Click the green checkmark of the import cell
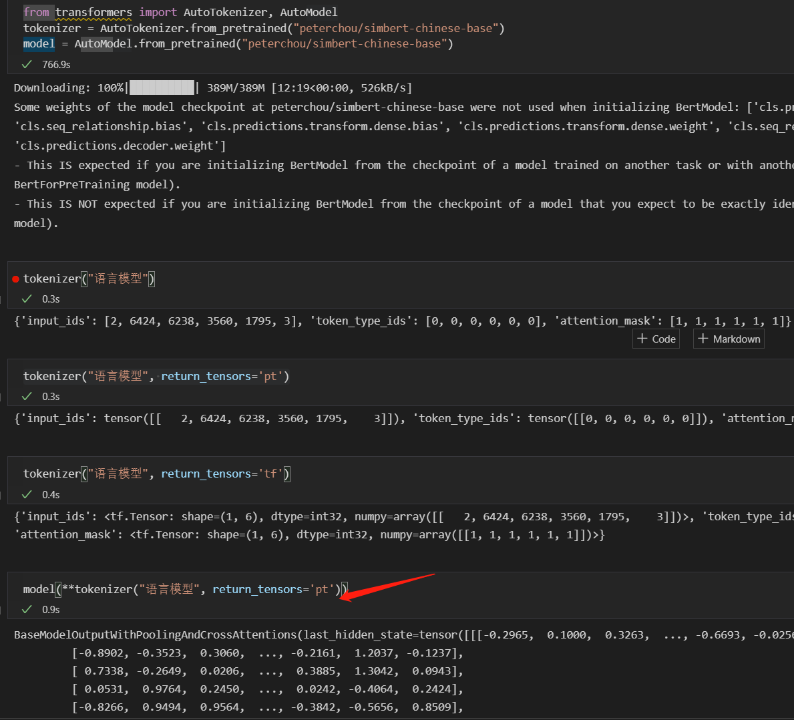This screenshot has height=720, width=794. (x=26, y=64)
